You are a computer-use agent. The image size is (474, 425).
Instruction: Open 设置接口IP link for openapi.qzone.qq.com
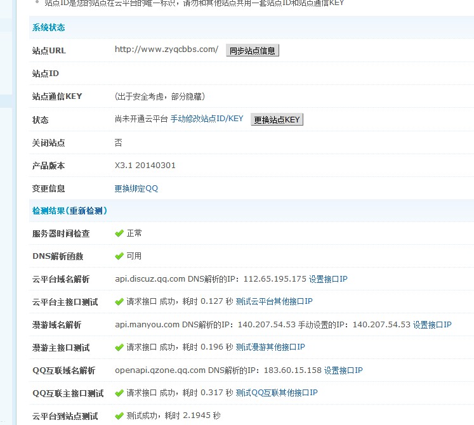pyautogui.click(x=343, y=370)
